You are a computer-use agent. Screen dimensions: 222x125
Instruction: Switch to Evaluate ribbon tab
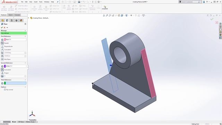coord(17,15)
